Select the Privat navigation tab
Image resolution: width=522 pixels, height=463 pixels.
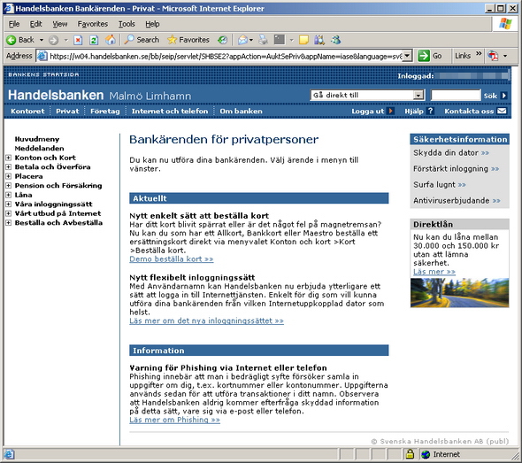tap(67, 112)
